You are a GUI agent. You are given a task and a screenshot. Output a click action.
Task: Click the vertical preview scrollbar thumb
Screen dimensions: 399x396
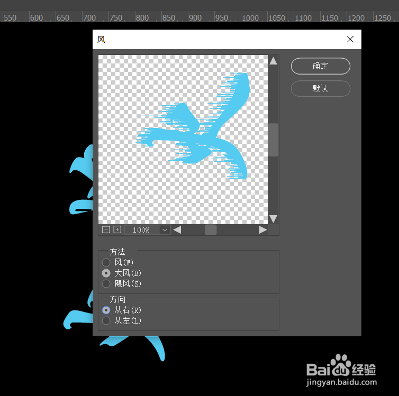coord(273,140)
